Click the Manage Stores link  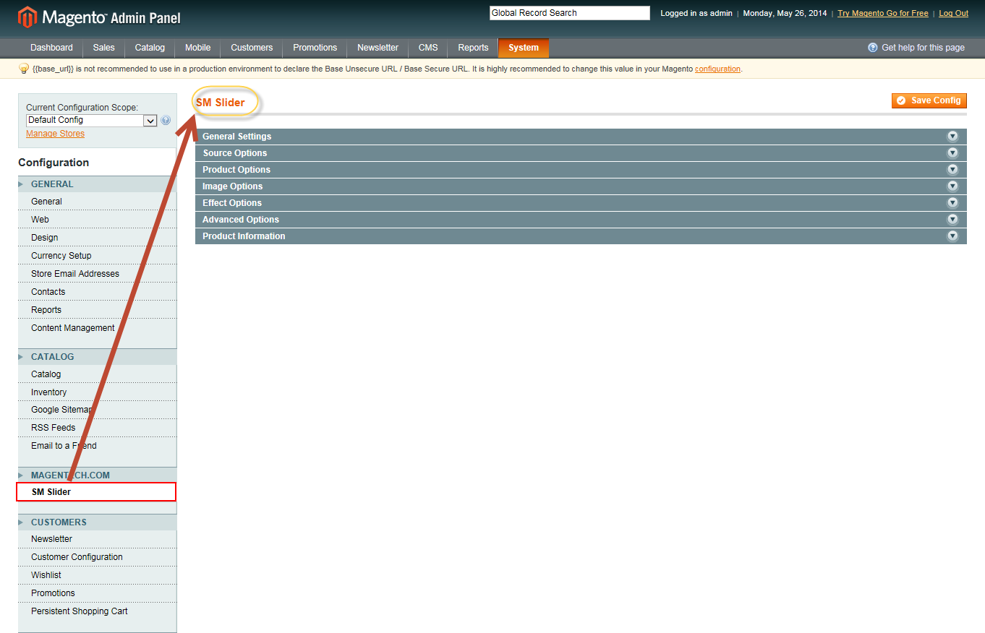tap(55, 134)
